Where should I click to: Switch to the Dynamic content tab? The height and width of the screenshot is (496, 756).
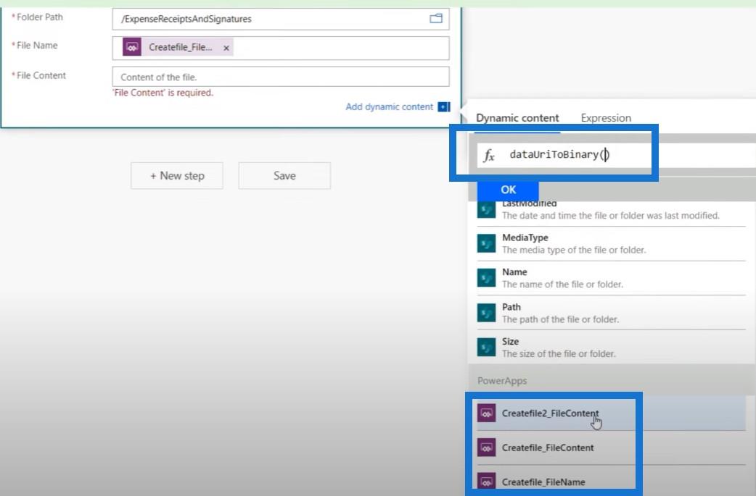517,118
